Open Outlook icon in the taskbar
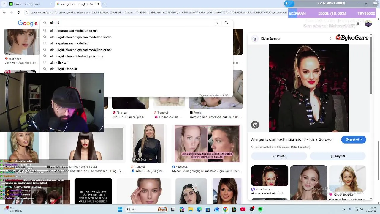Image resolution: width=380 pixels, height=214 pixels. 217,209
